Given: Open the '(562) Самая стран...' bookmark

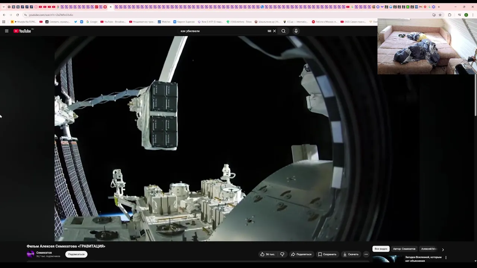Looking at the screenshot, I should point(353,22).
